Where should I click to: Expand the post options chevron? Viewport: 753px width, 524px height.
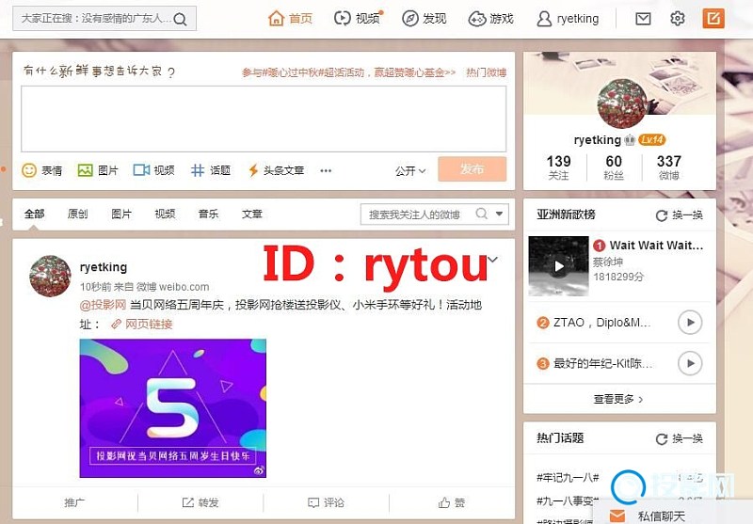coord(492,260)
